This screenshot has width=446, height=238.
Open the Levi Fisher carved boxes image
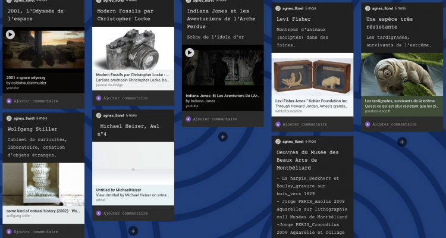(x=312, y=74)
